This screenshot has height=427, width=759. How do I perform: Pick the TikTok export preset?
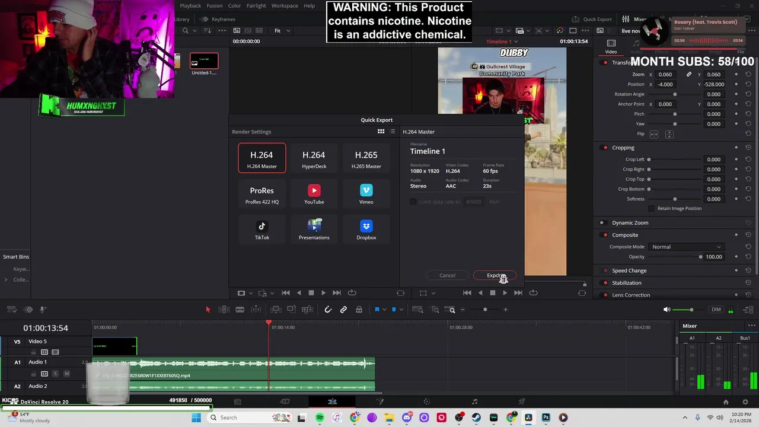pyautogui.click(x=261, y=230)
